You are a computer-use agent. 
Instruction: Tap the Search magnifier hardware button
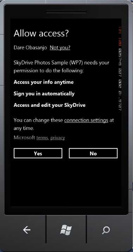[x=106, y=230]
